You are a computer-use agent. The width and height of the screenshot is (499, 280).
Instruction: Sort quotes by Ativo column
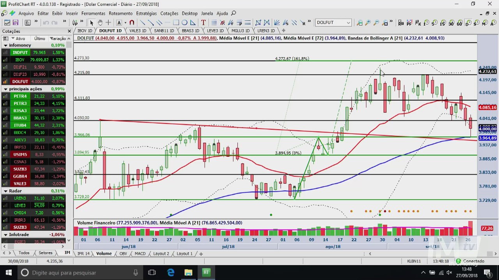[20, 38]
